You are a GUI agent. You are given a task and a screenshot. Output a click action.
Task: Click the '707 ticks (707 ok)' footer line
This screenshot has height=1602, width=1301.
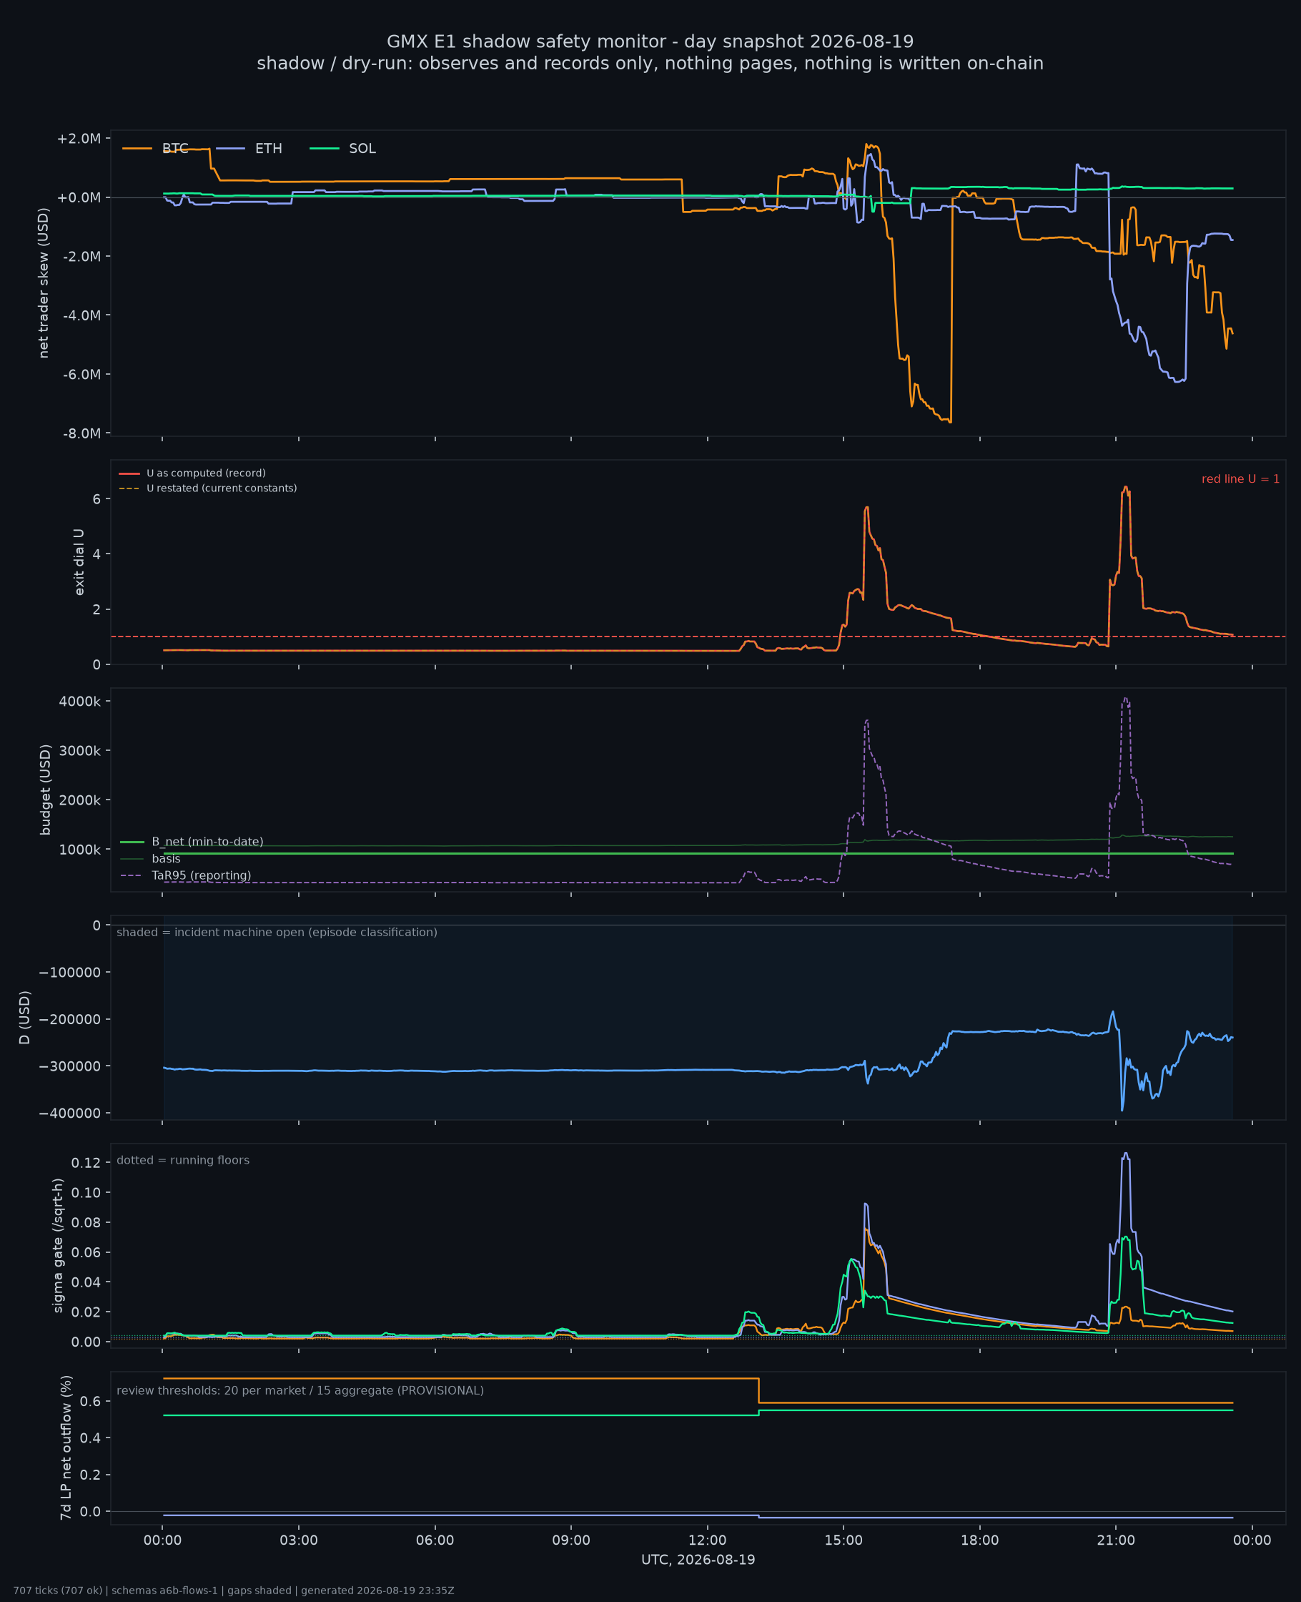pyautogui.click(x=234, y=1591)
